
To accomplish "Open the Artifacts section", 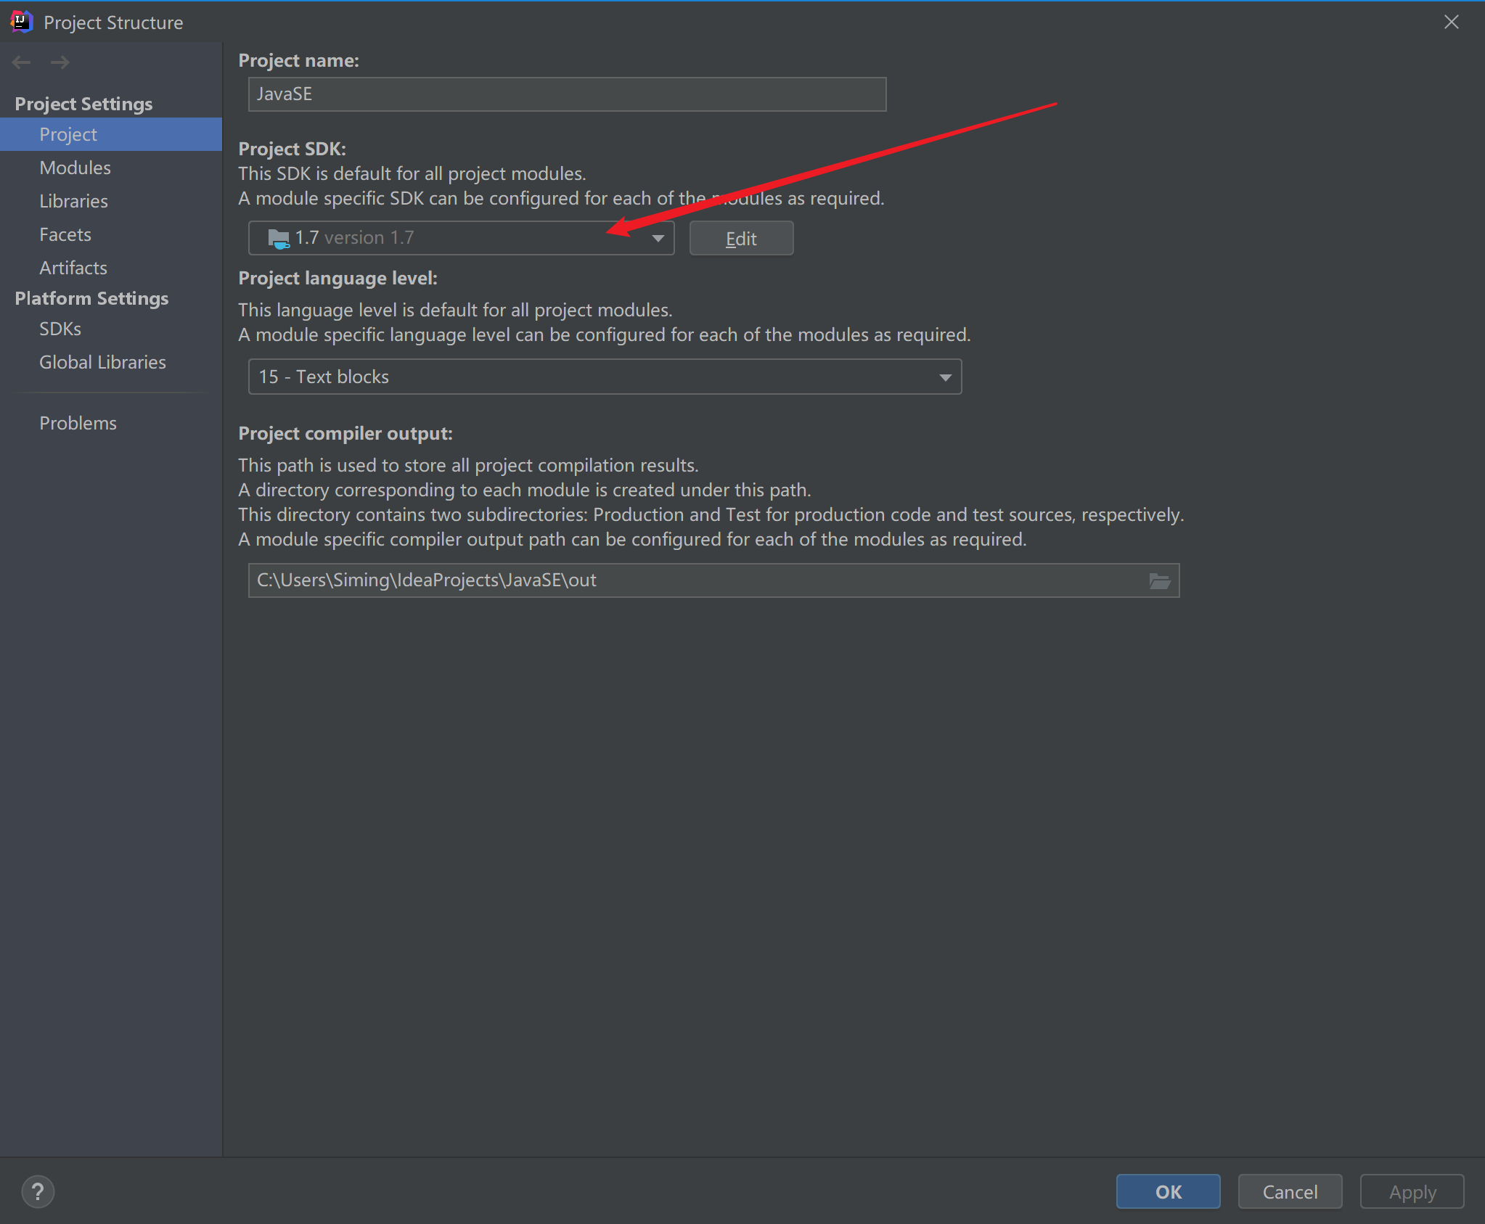I will (73, 268).
